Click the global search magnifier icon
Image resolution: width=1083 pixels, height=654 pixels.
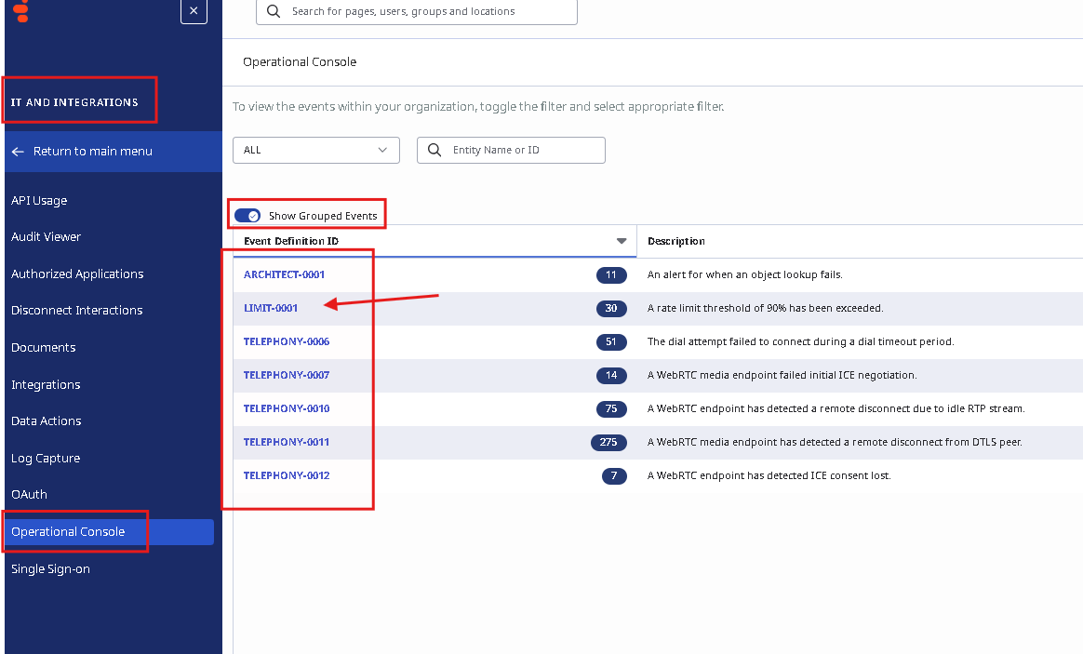[274, 11]
